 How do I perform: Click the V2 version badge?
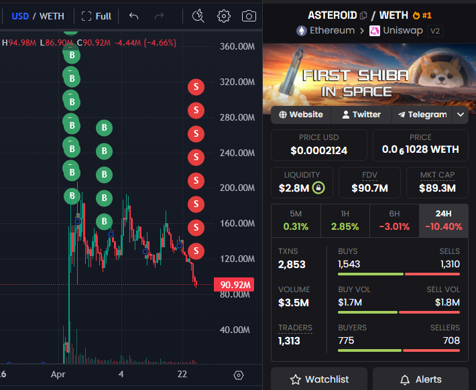435,31
